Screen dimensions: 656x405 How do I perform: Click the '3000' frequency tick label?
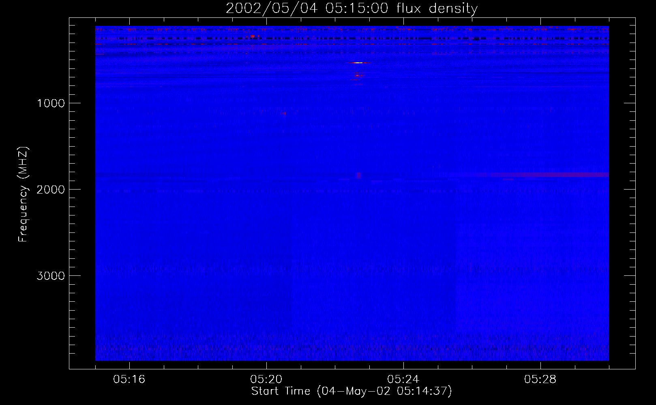click(51, 276)
